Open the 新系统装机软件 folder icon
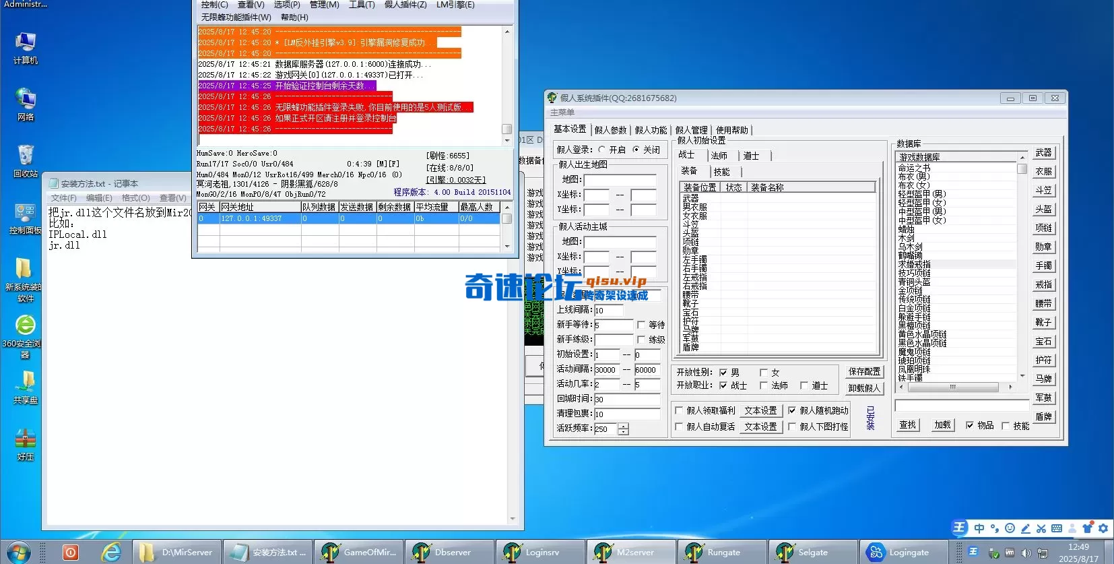 [x=25, y=279]
